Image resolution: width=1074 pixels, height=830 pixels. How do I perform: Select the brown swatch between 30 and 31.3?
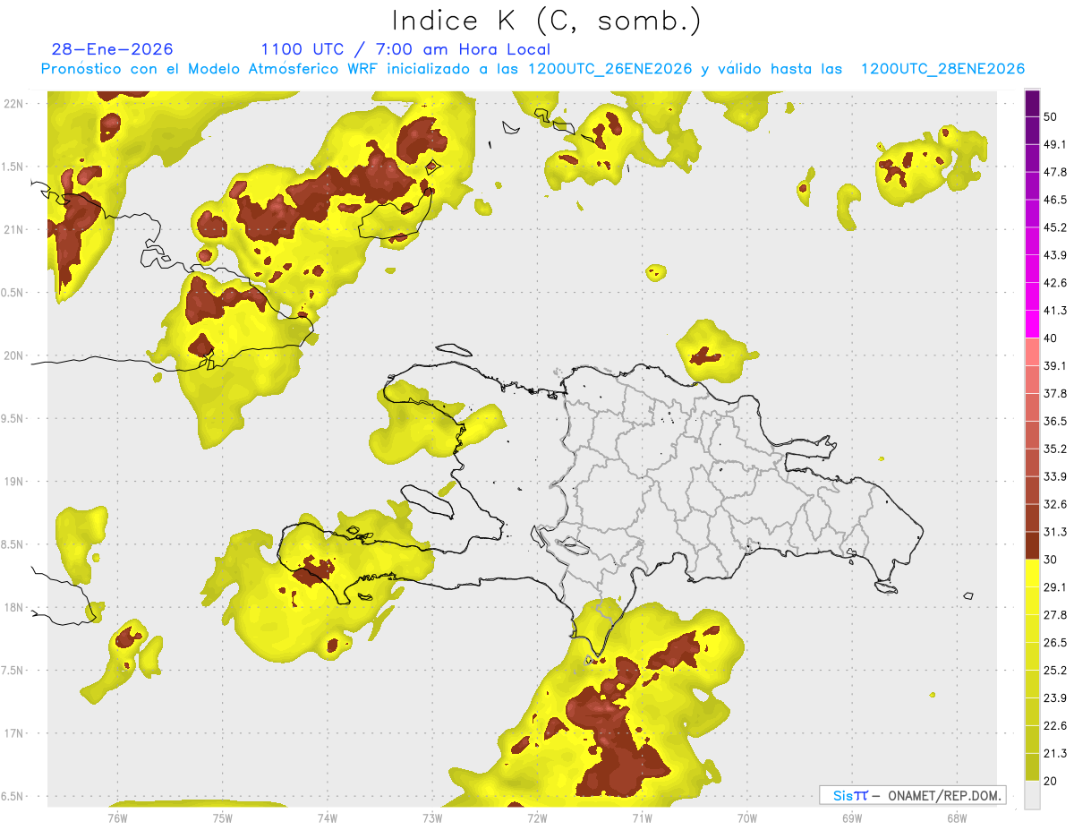[1033, 545]
